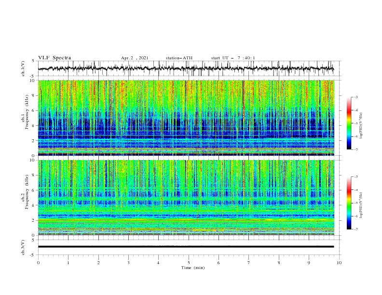Screen dimensions: 382x295
Task: Click the 'station=ATH' label
Action: click(x=179, y=58)
